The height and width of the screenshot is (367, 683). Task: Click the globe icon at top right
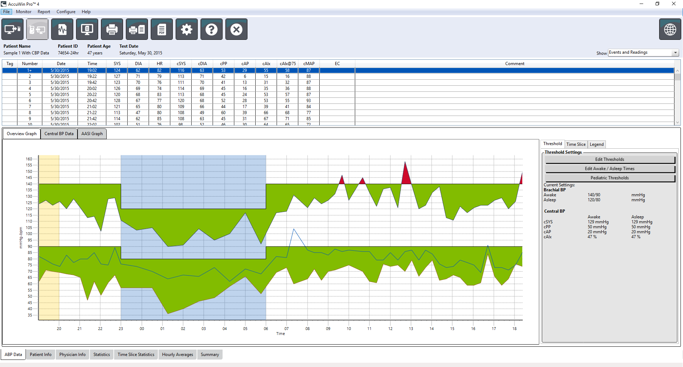pos(670,29)
